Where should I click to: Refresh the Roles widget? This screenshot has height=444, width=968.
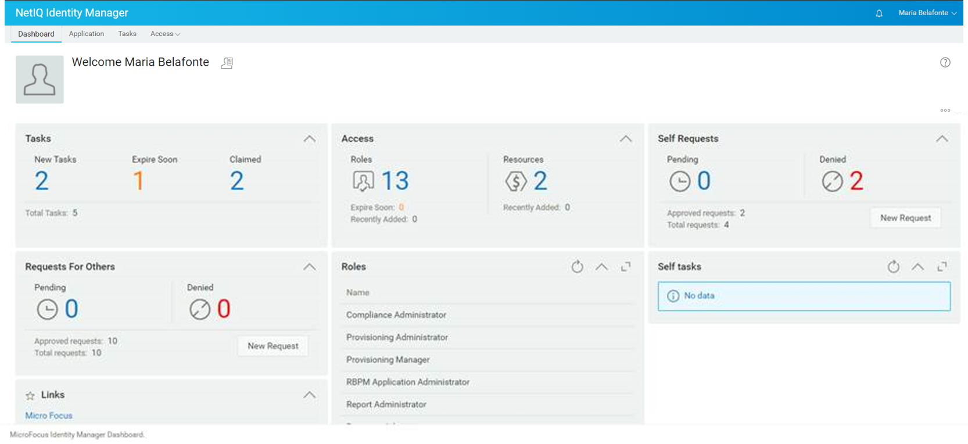(x=577, y=267)
